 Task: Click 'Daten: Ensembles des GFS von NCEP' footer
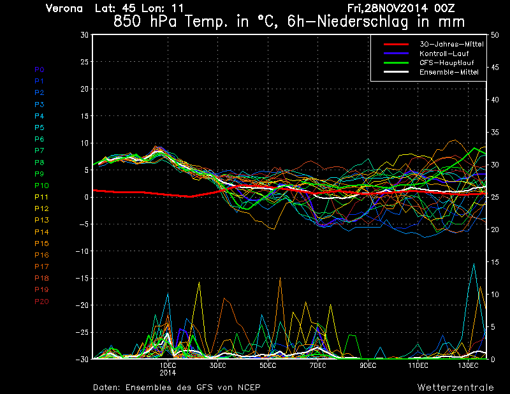pos(177,388)
